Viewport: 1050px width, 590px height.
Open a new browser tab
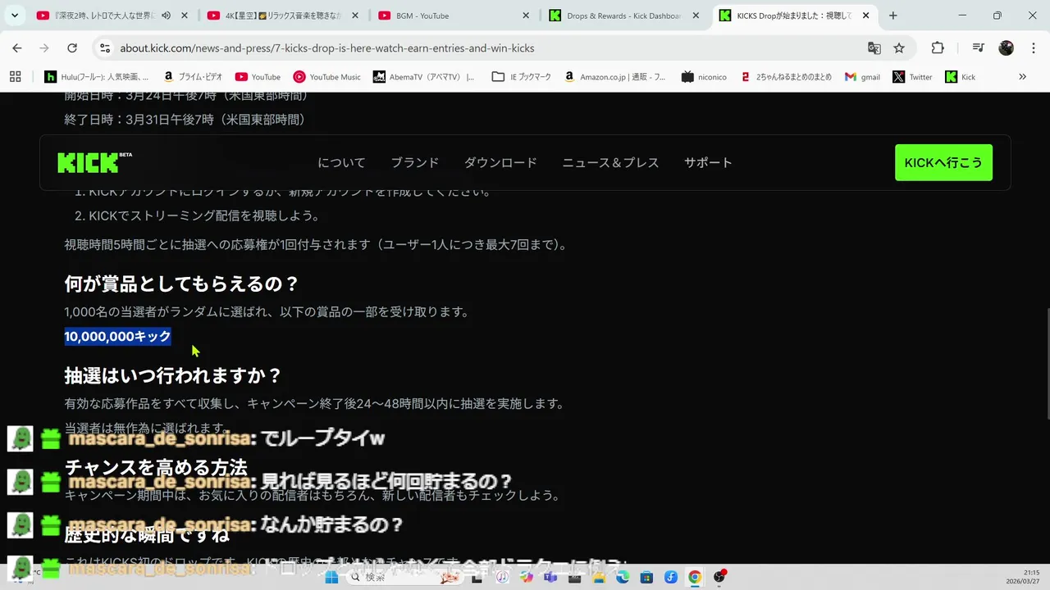click(893, 16)
